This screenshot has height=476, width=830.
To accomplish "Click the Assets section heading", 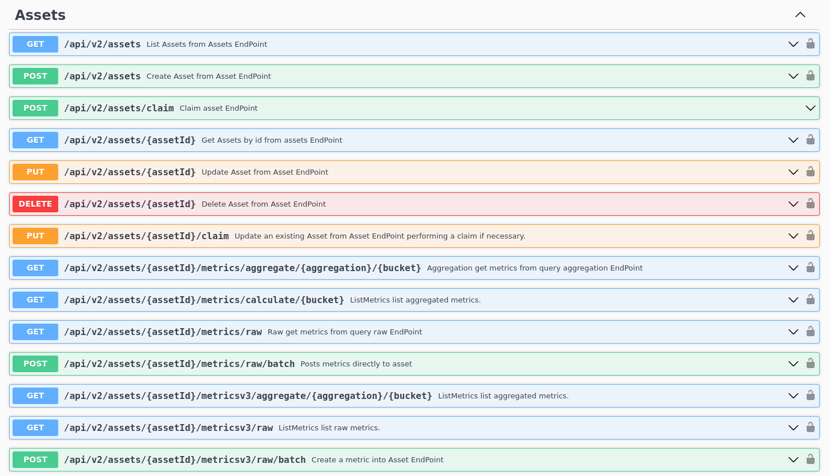I will pyautogui.click(x=40, y=15).
